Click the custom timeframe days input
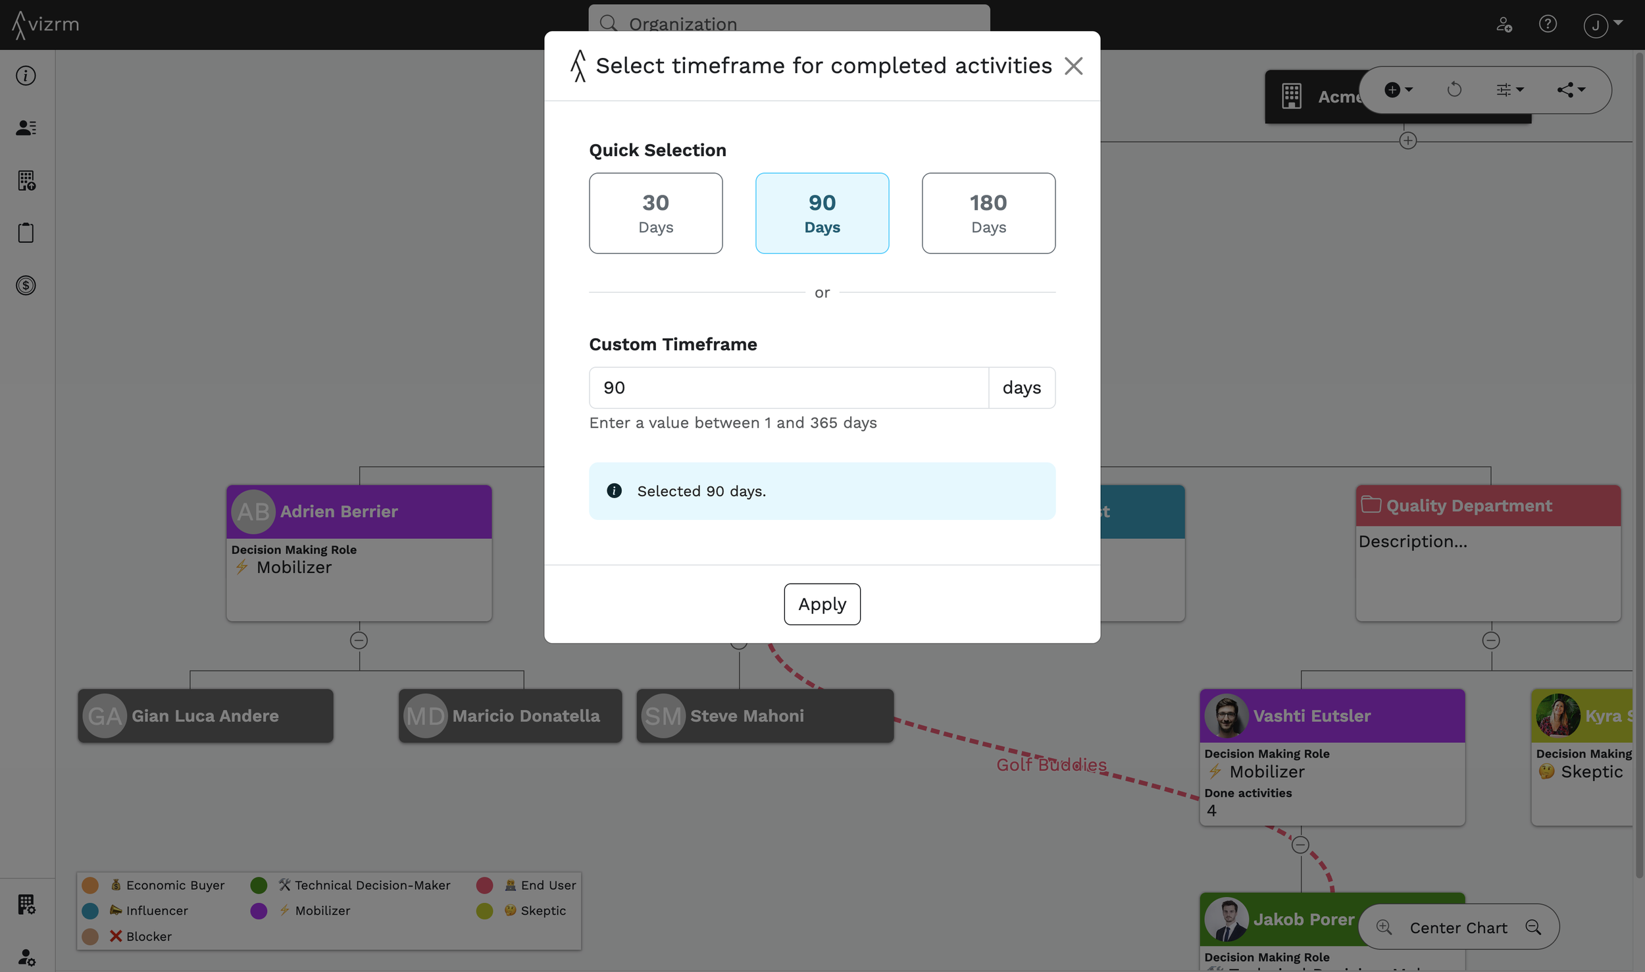This screenshot has height=972, width=1645. [x=788, y=388]
